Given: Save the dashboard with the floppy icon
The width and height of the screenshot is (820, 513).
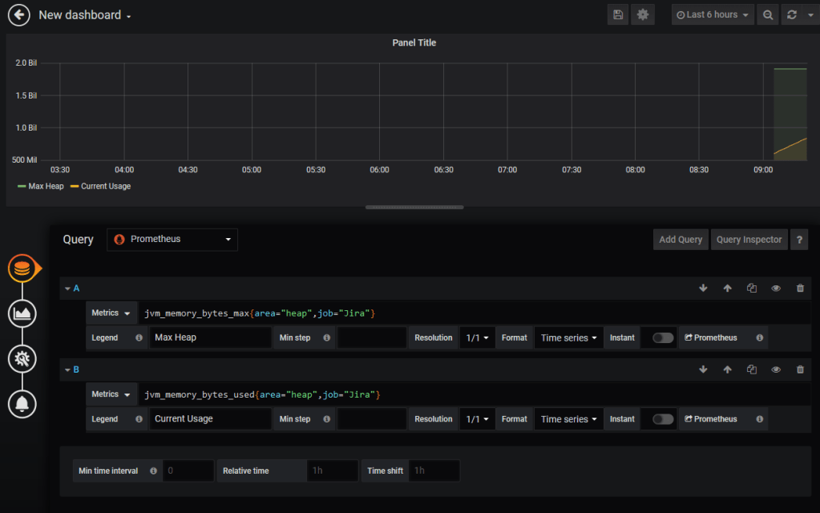Looking at the screenshot, I should pos(617,15).
